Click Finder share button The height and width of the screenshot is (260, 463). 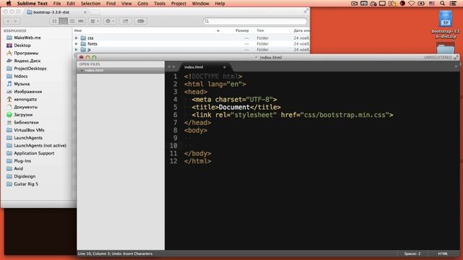click(x=125, y=21)
